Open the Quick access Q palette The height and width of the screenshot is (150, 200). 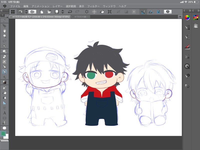tap(187, 66)
